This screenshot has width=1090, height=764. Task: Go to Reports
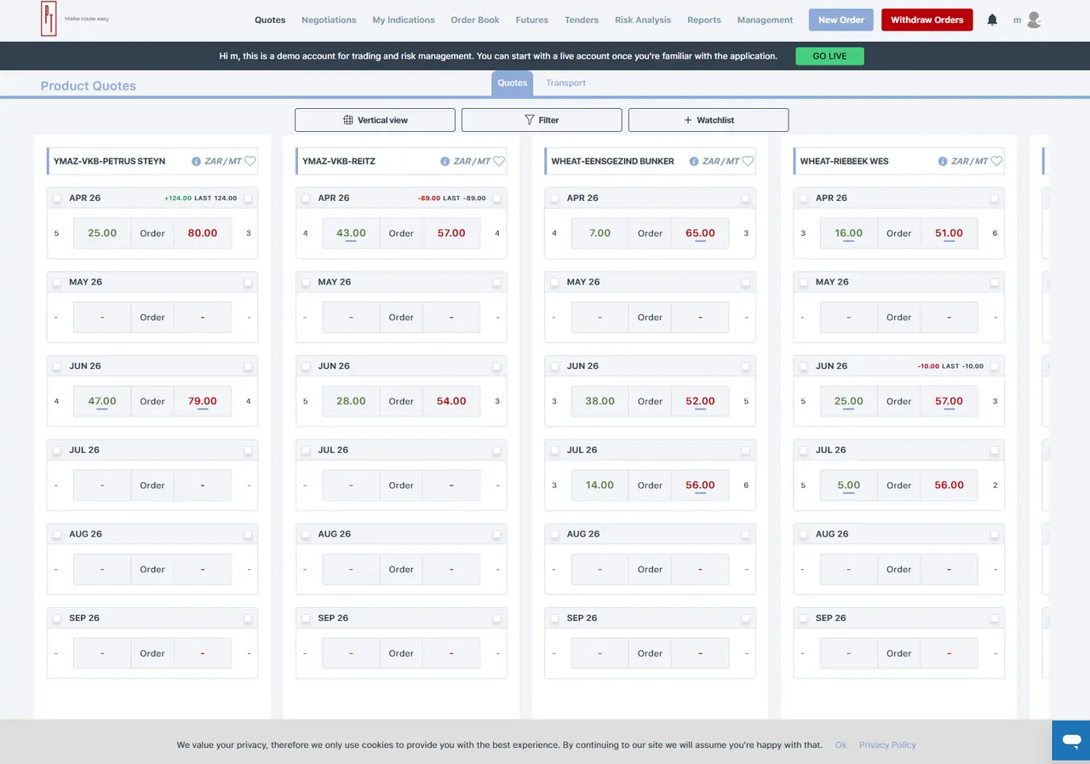[704, 20]
